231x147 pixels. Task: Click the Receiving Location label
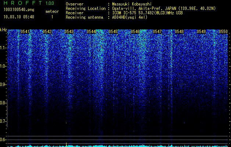(86, 8)
